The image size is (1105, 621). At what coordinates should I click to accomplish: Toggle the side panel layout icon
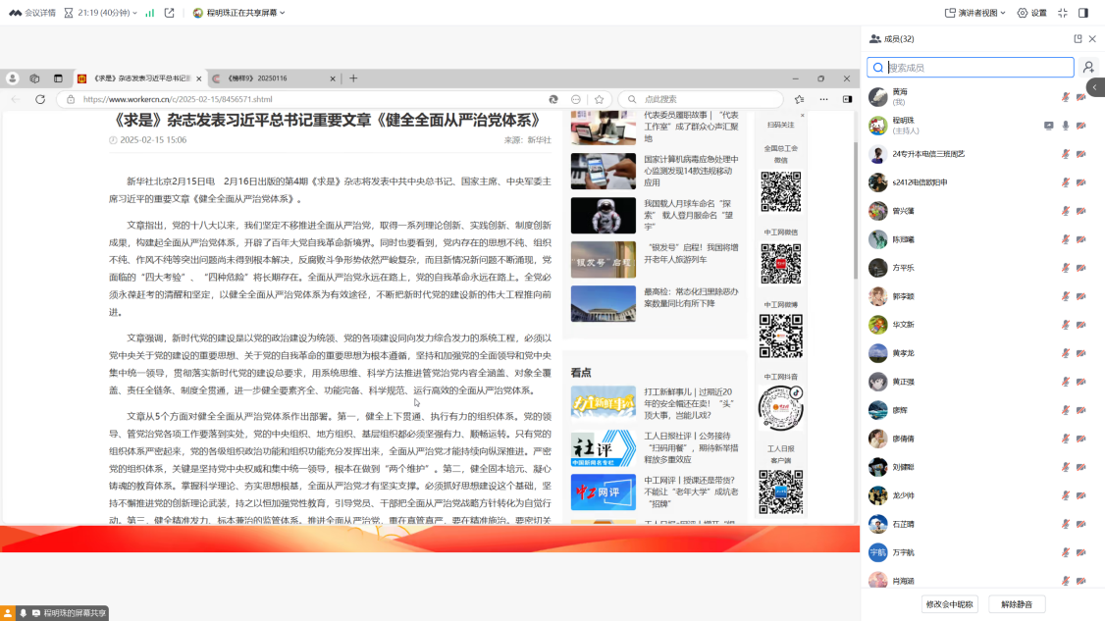pyautogui.click(x=1083, y=13)
